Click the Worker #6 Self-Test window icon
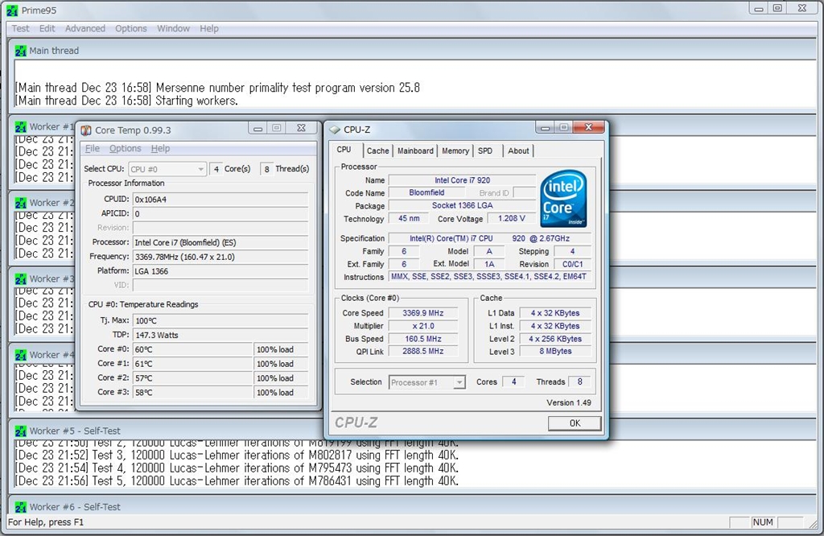 pyautogui.click(x=22, y=507)
